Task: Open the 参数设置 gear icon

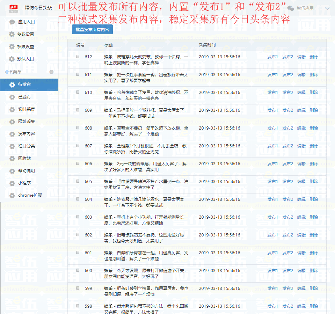Action: pos(12,34)
